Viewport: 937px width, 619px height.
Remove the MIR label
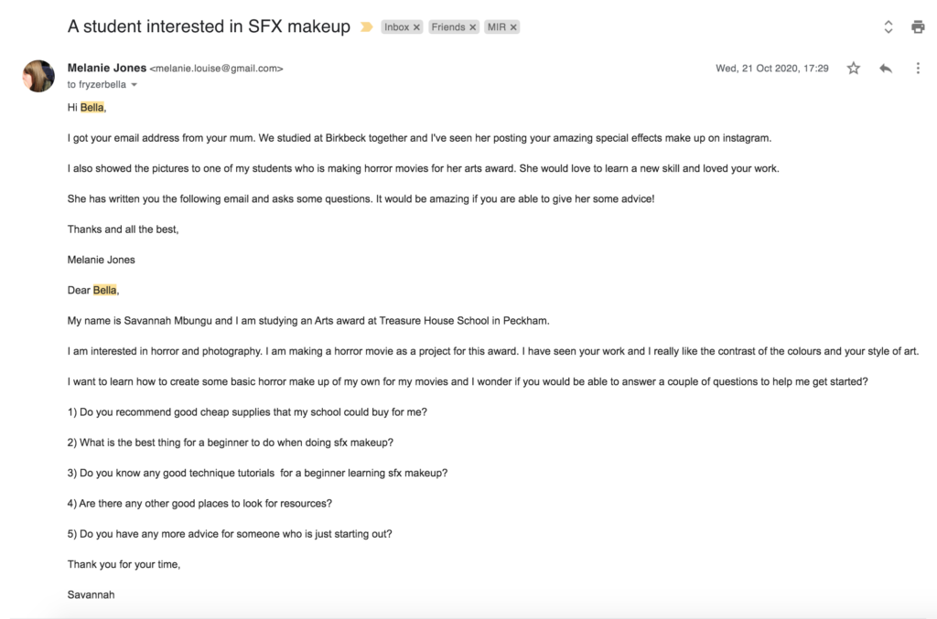tap(512, 27)
